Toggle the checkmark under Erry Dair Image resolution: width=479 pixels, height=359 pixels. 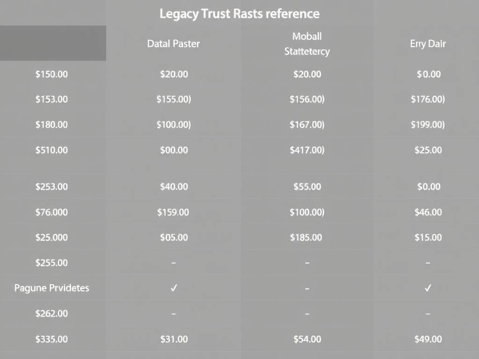(428, 288)
